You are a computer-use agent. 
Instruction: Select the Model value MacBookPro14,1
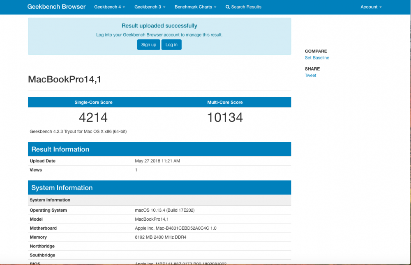(x=152, y=219)
